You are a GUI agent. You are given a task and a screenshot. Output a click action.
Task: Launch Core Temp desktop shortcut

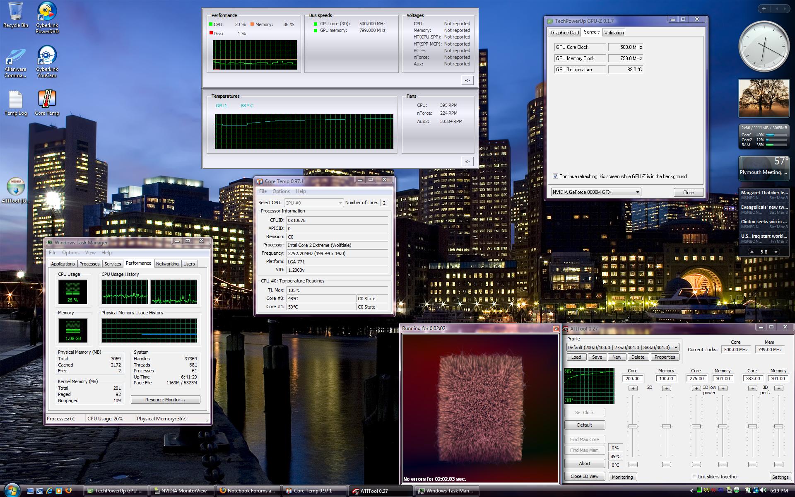point(47,103)
